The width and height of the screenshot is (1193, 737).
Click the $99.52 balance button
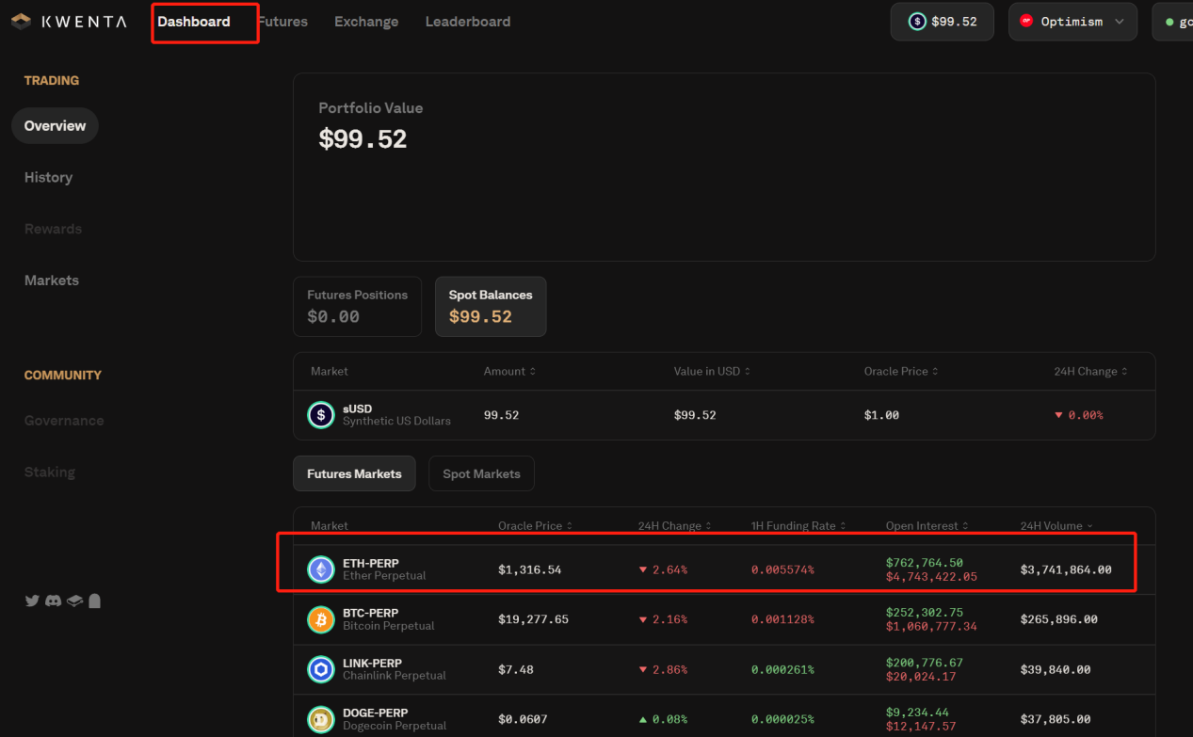click(x=942, y=22)
